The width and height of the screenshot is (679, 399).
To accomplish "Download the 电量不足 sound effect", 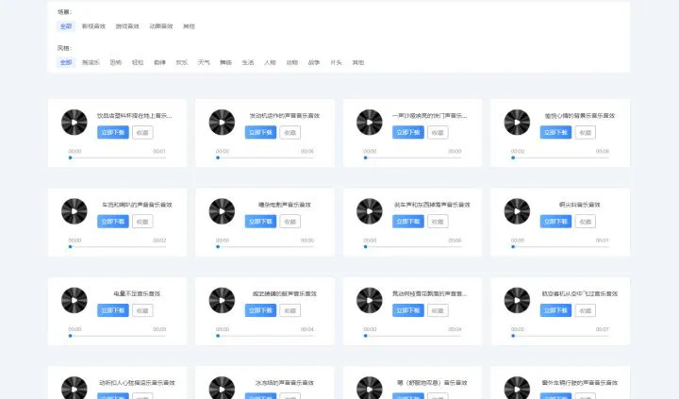I will point(113,310).
